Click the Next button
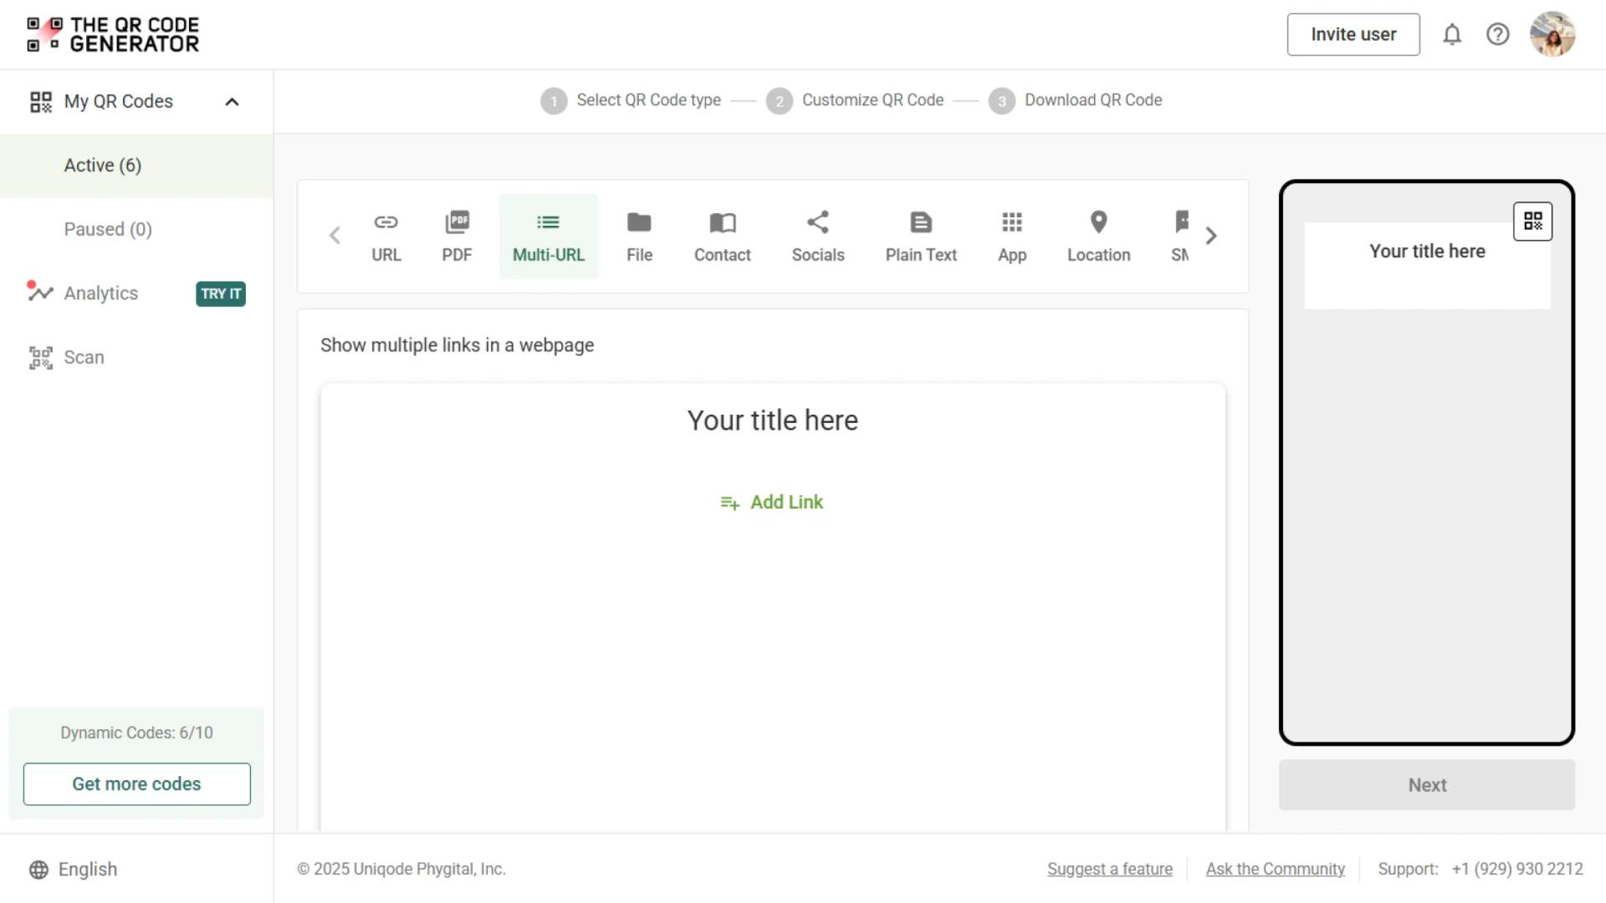Image resolution: width=1606 pixels, height=903 pixels. [x=1427, y=785]
